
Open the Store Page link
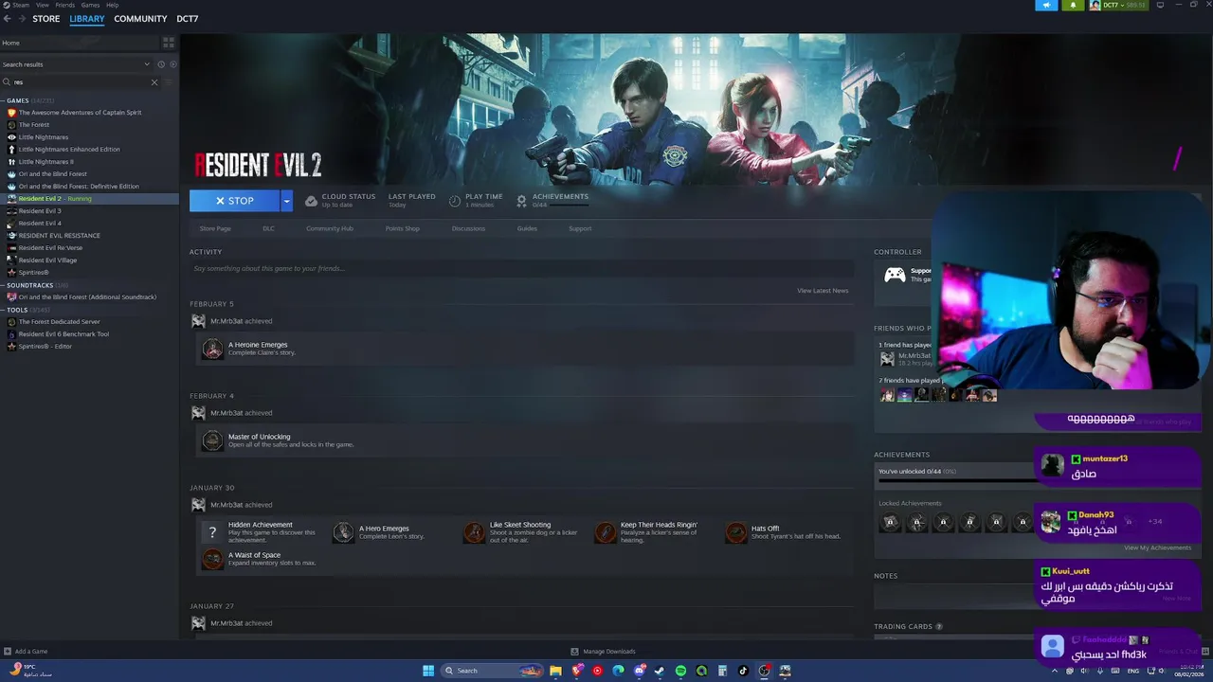215,228
